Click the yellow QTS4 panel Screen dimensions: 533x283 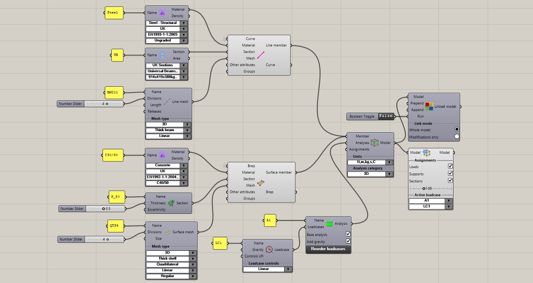click(x=115, y=226)
